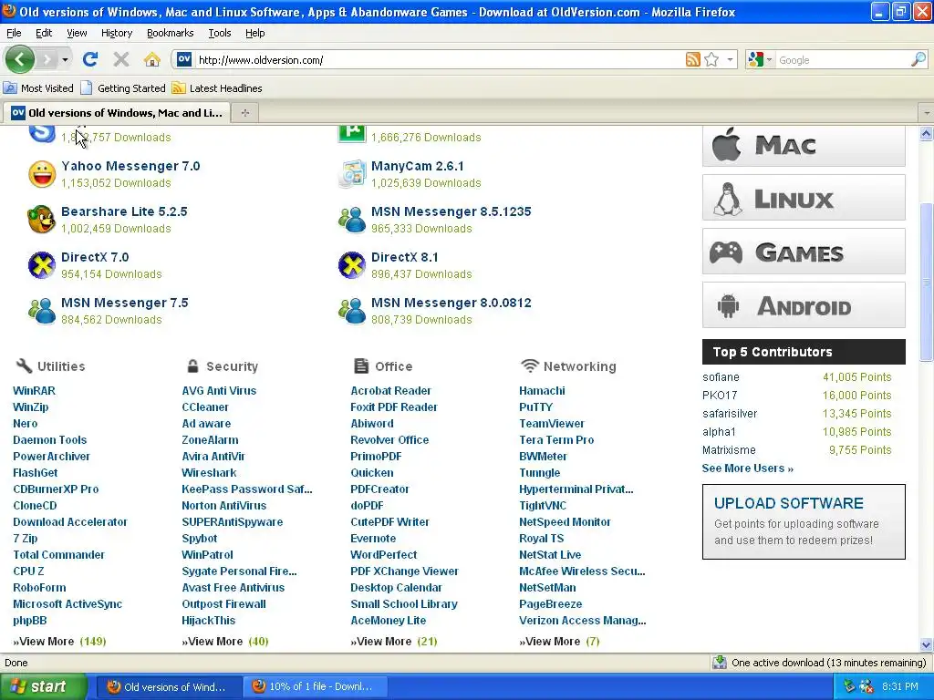The height and width of the screenshot is (700, 934).
Task: Click the search magnifier icon
Action: click(x=918, y=59)
